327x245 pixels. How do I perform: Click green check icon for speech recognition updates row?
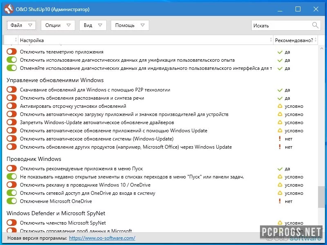click(x=280, y=98)
